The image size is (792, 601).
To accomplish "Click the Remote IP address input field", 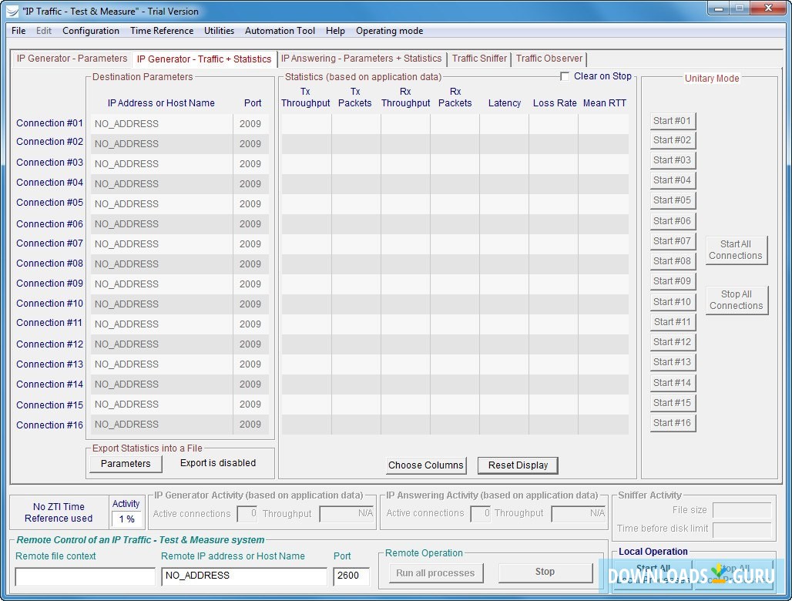I will 243,576.
